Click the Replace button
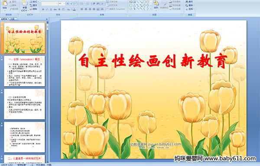 [x=189, y=5]
